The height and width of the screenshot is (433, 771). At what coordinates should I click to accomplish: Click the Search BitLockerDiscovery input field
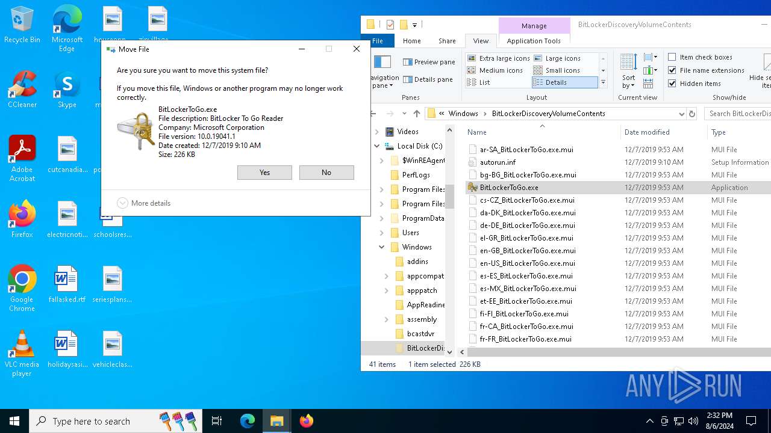(738, 114)
